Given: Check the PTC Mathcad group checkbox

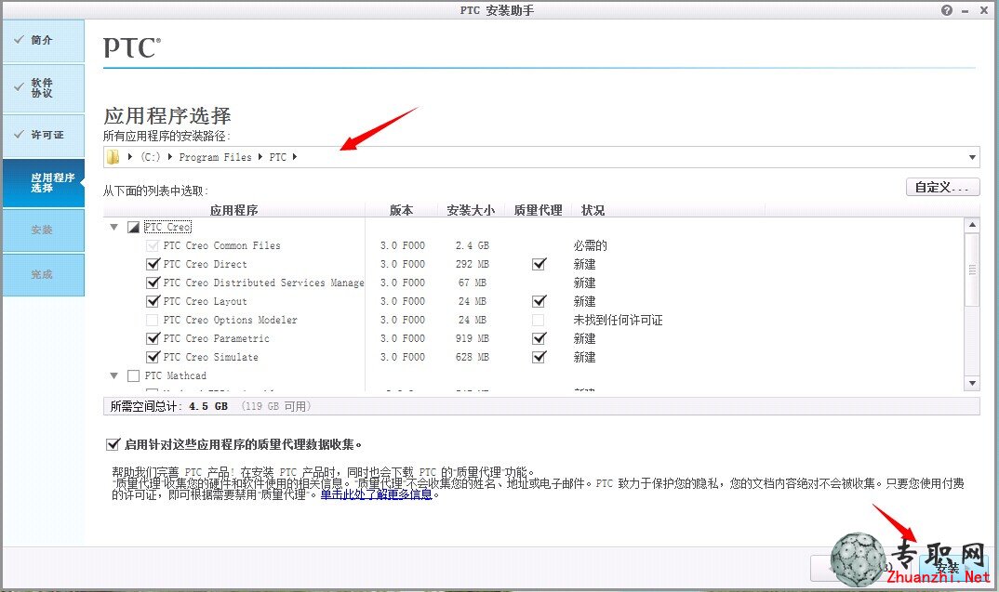Looking at the screenshot, I should coord(133,376).
